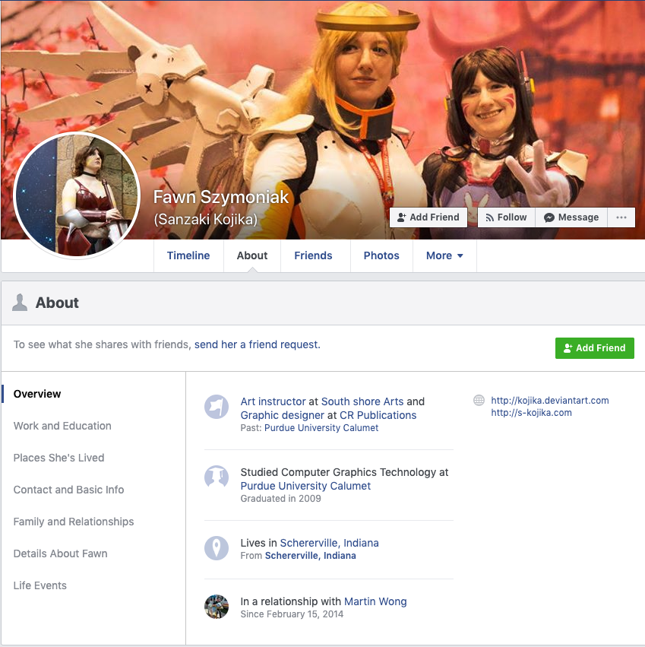Open Schererville, Indiana in From line
Screen dimensions: 645x647
(x=311, y=556)
